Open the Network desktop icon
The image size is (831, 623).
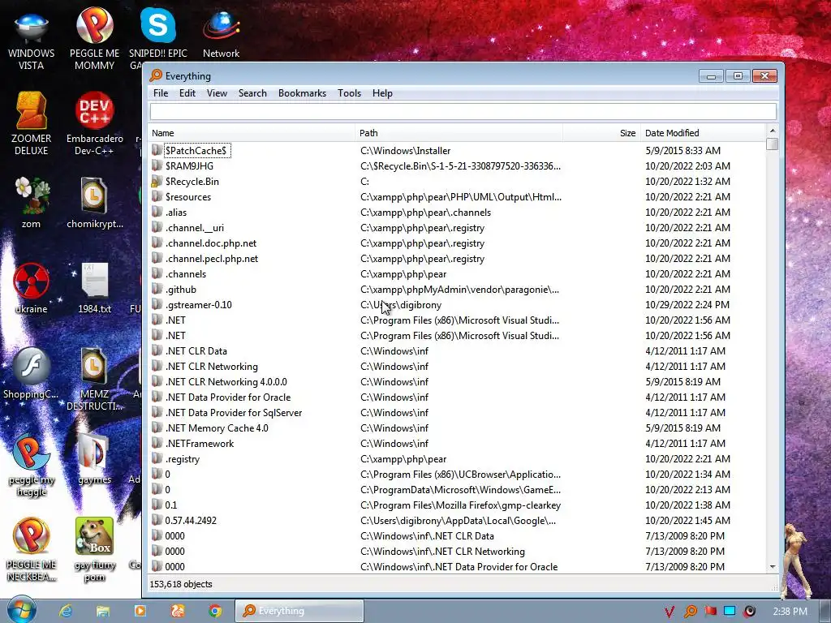(x=221, y=34)
